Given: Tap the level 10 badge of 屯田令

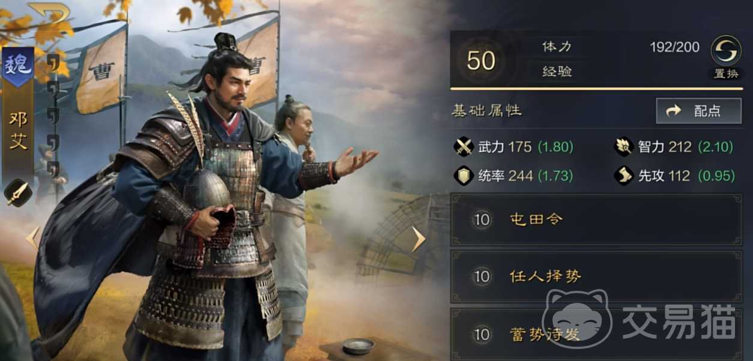Looking at the screenshot, I should coord(482,219).
